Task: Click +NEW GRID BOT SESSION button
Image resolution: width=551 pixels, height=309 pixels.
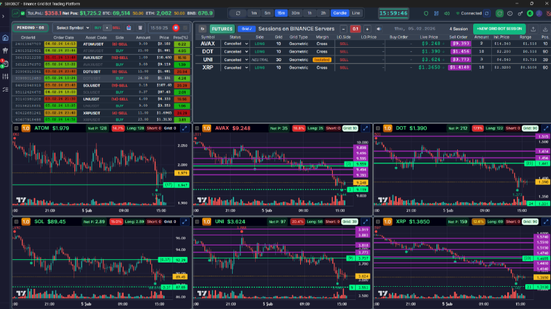Action: [500, 28]
